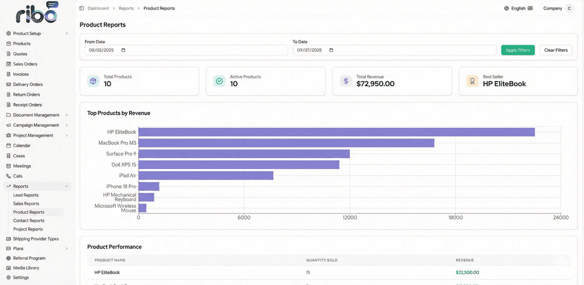Image resolution: width=584 pixels, height=285 pixels.
Task: Open the calendar picker in To Date
Action: [332, 50]
